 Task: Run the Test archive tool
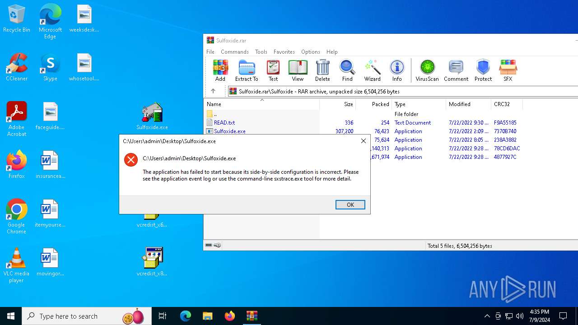click(x=273, y=70)
